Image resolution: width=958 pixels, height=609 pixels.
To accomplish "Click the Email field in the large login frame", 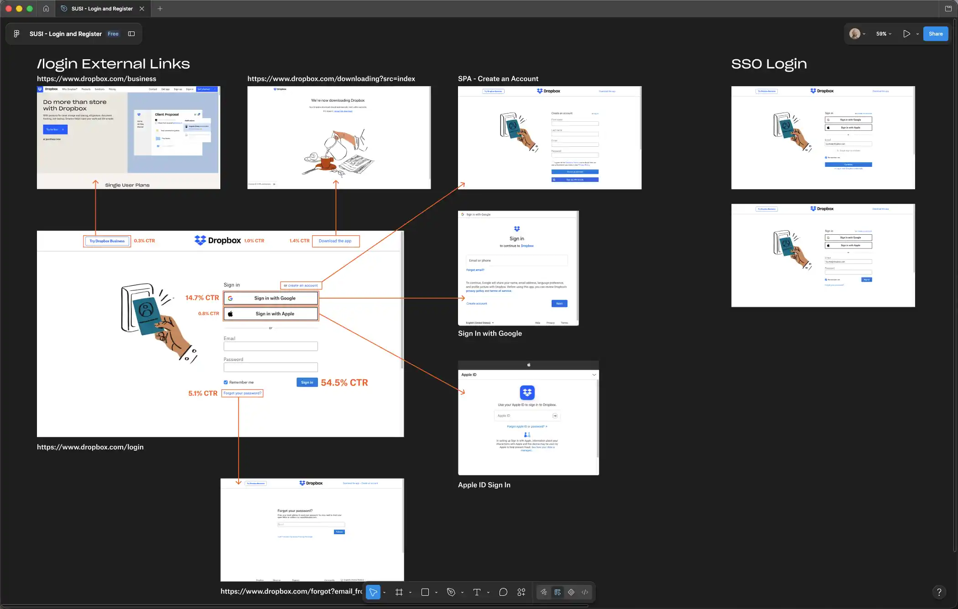I will 271,346.
